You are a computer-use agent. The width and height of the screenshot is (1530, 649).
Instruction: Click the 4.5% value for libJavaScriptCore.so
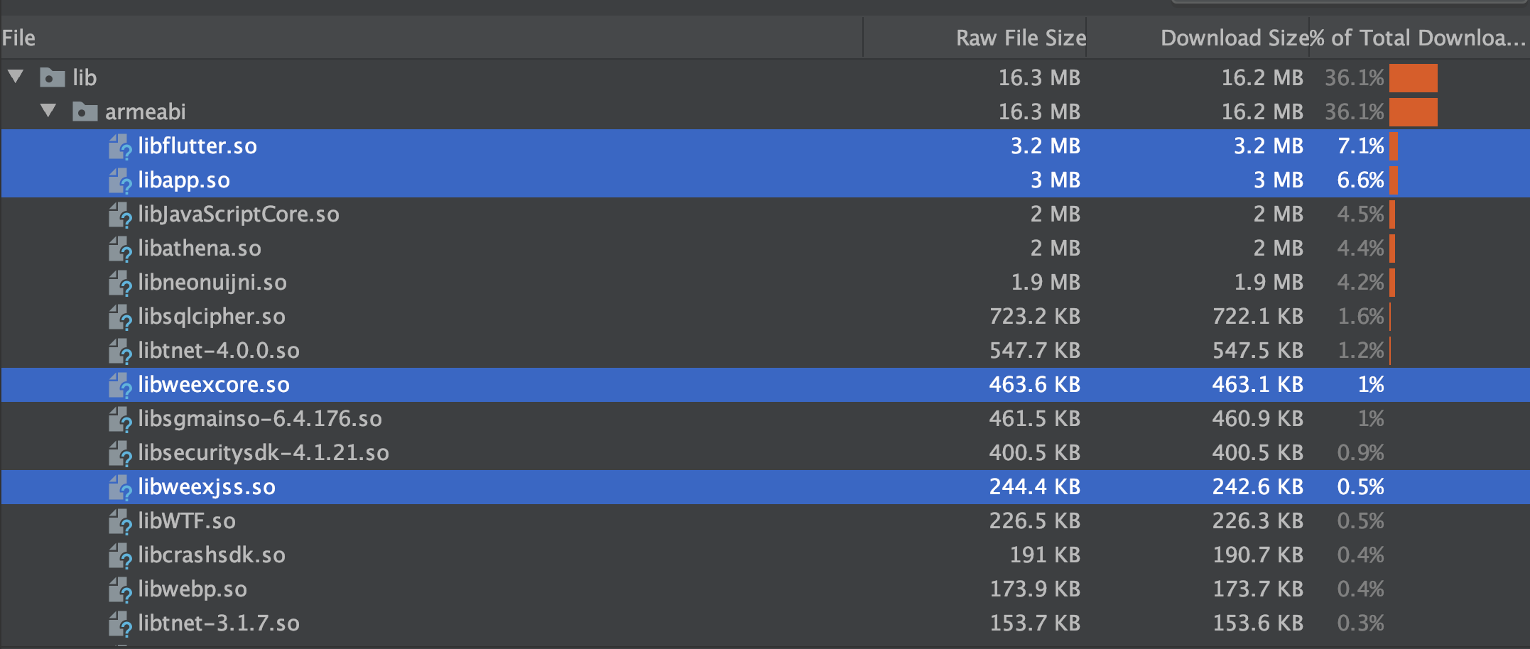(x=1360, y=214)
